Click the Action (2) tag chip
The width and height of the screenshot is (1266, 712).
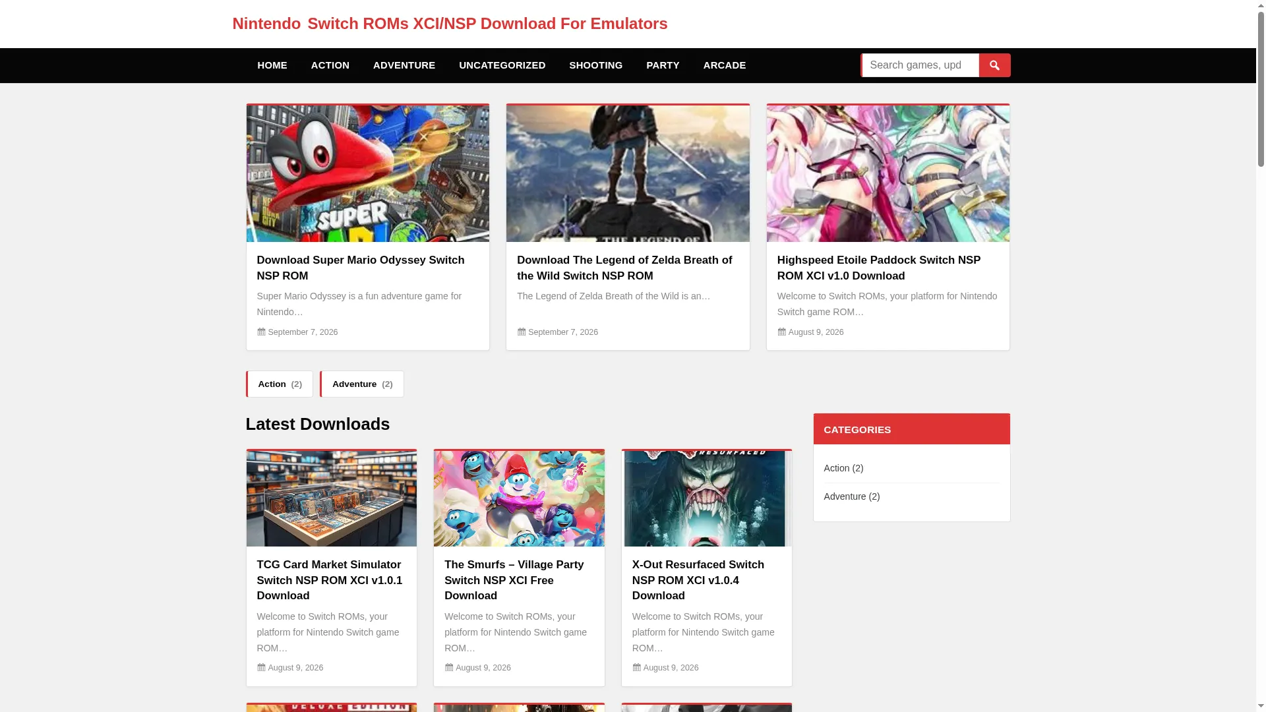pyautogui.click(x=280, y=384)
